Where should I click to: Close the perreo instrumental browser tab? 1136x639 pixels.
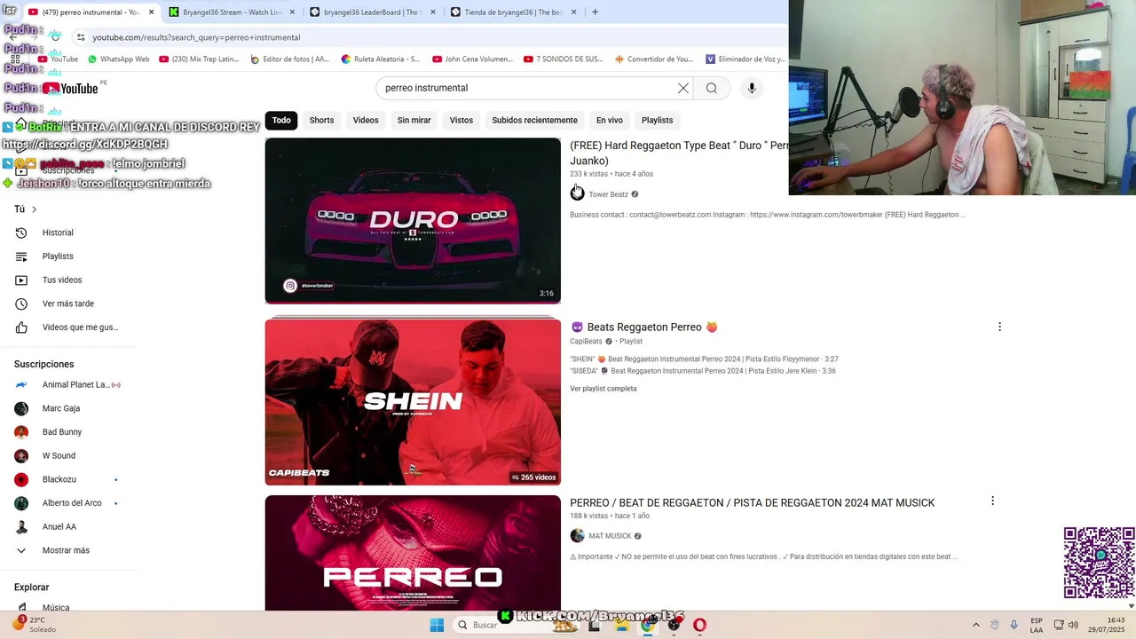point(151,12)
